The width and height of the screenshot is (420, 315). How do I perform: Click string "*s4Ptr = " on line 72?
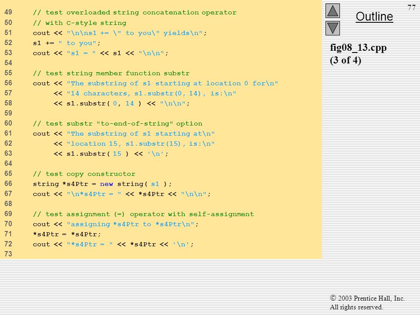point(90,244)
